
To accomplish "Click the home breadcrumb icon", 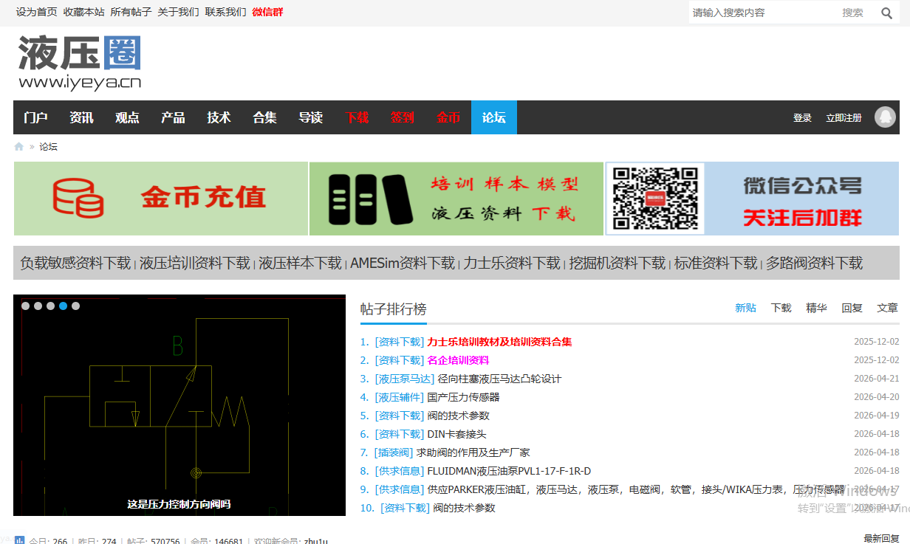I will point(19,147).
